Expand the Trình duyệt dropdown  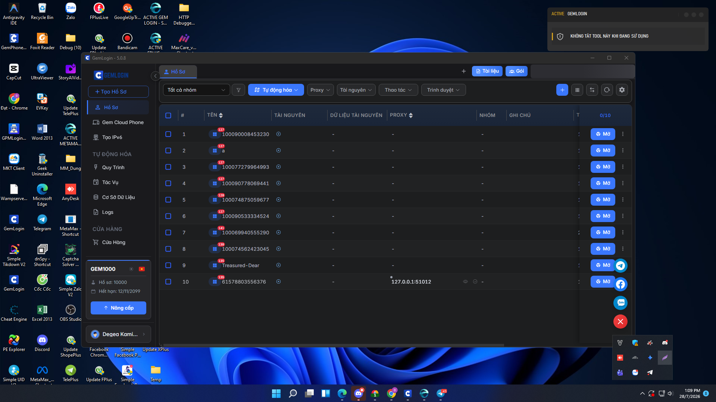tap(443, 90)
